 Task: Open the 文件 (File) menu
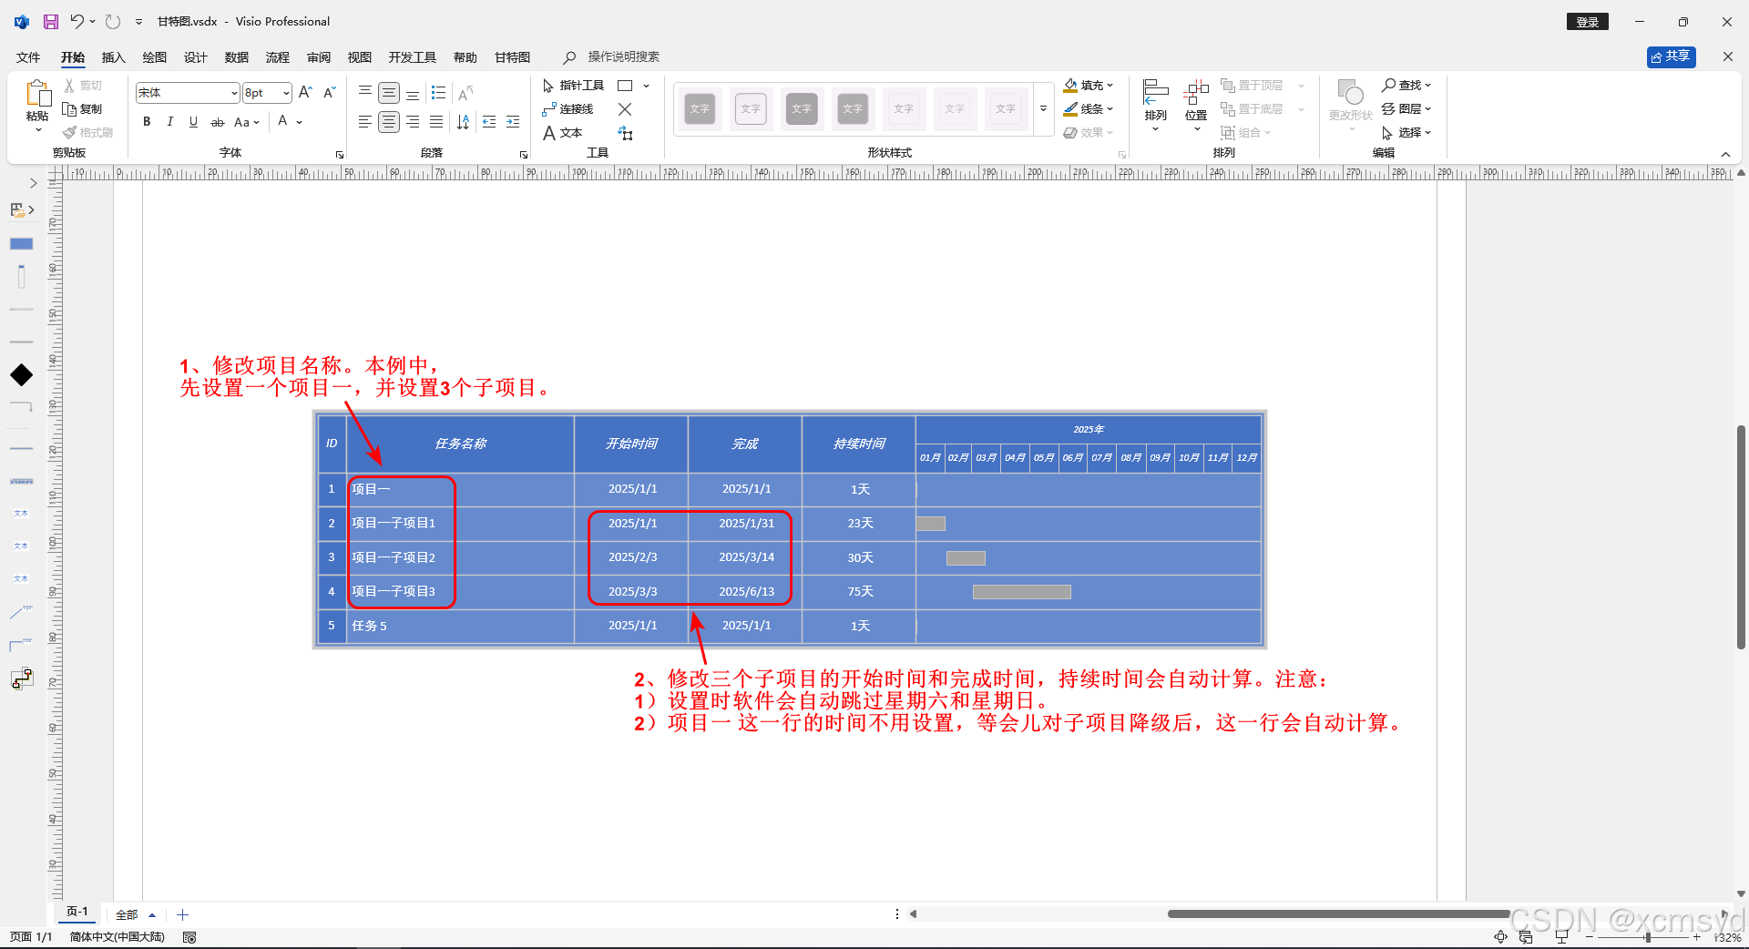[x=28, y=57]
